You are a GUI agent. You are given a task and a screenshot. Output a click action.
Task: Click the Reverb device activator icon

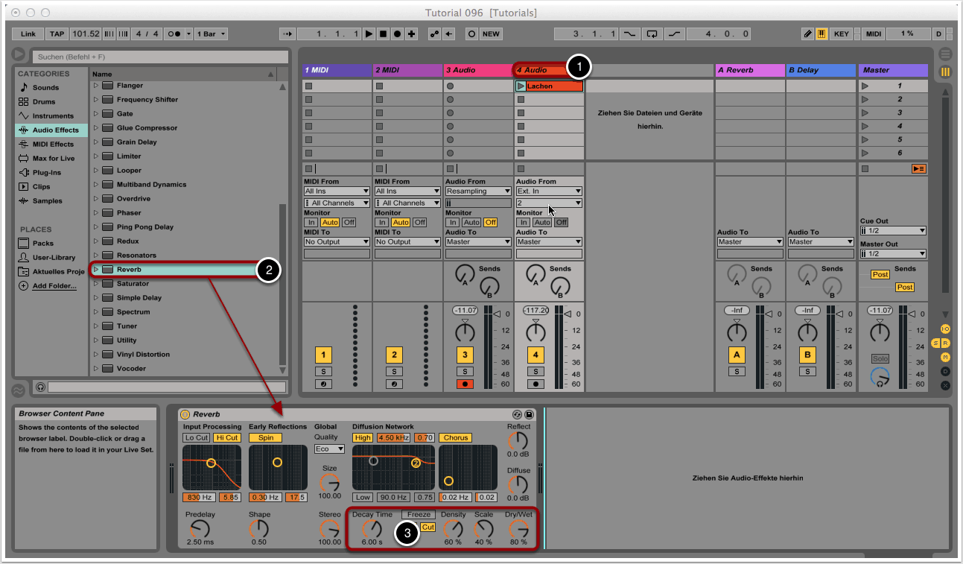tap(185, 414)
